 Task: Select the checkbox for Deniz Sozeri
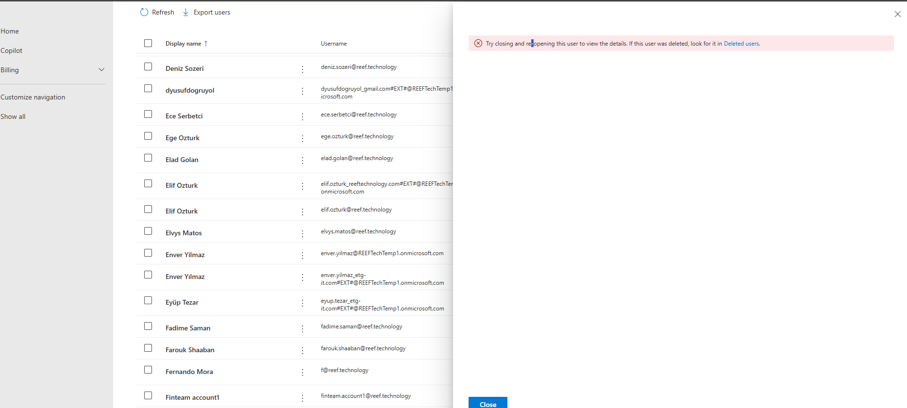(x=148, y=66)
